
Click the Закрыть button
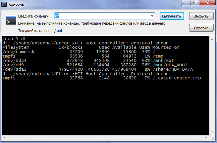point(201,16)
